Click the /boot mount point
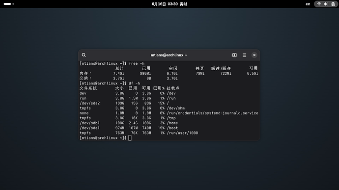This screenshot has height=190, width=339. tap(172, 128)
